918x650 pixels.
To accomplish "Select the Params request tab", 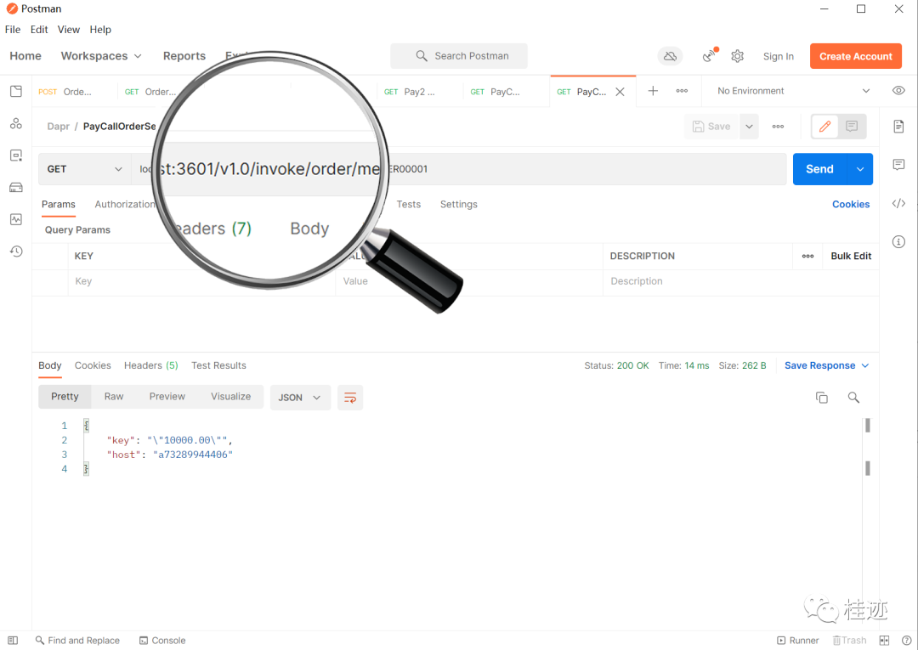I will tap(59, 204).
